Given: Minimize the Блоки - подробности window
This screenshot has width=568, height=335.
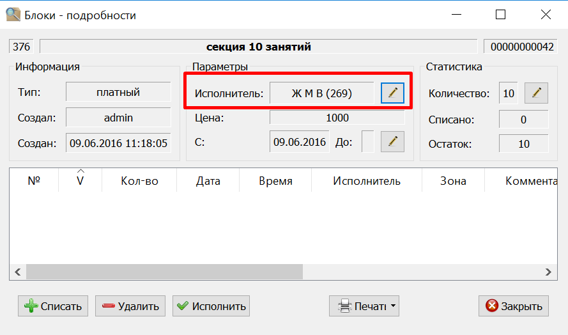Looking at the screenshot, I should (456, 15).
